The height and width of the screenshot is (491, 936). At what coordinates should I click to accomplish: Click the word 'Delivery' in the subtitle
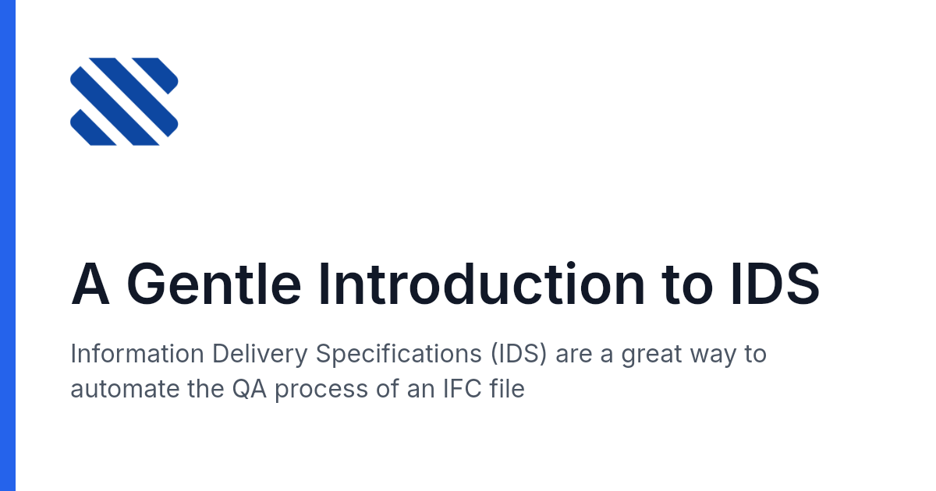coord(260,355)
